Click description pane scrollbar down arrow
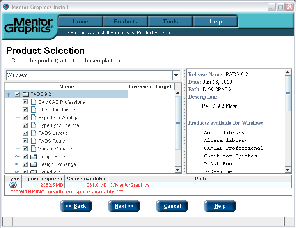 pos(288,170)
